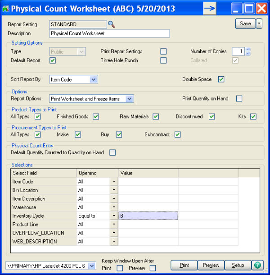This screenshot has width=270, height=275.
Task: Open the Item Code operand dropdown
Action: click(x=114, y=181)
